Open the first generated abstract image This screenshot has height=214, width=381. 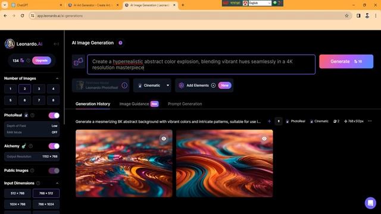pos(124,163)
